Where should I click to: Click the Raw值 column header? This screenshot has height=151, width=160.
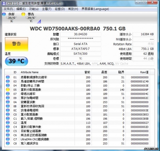[138, 72]
